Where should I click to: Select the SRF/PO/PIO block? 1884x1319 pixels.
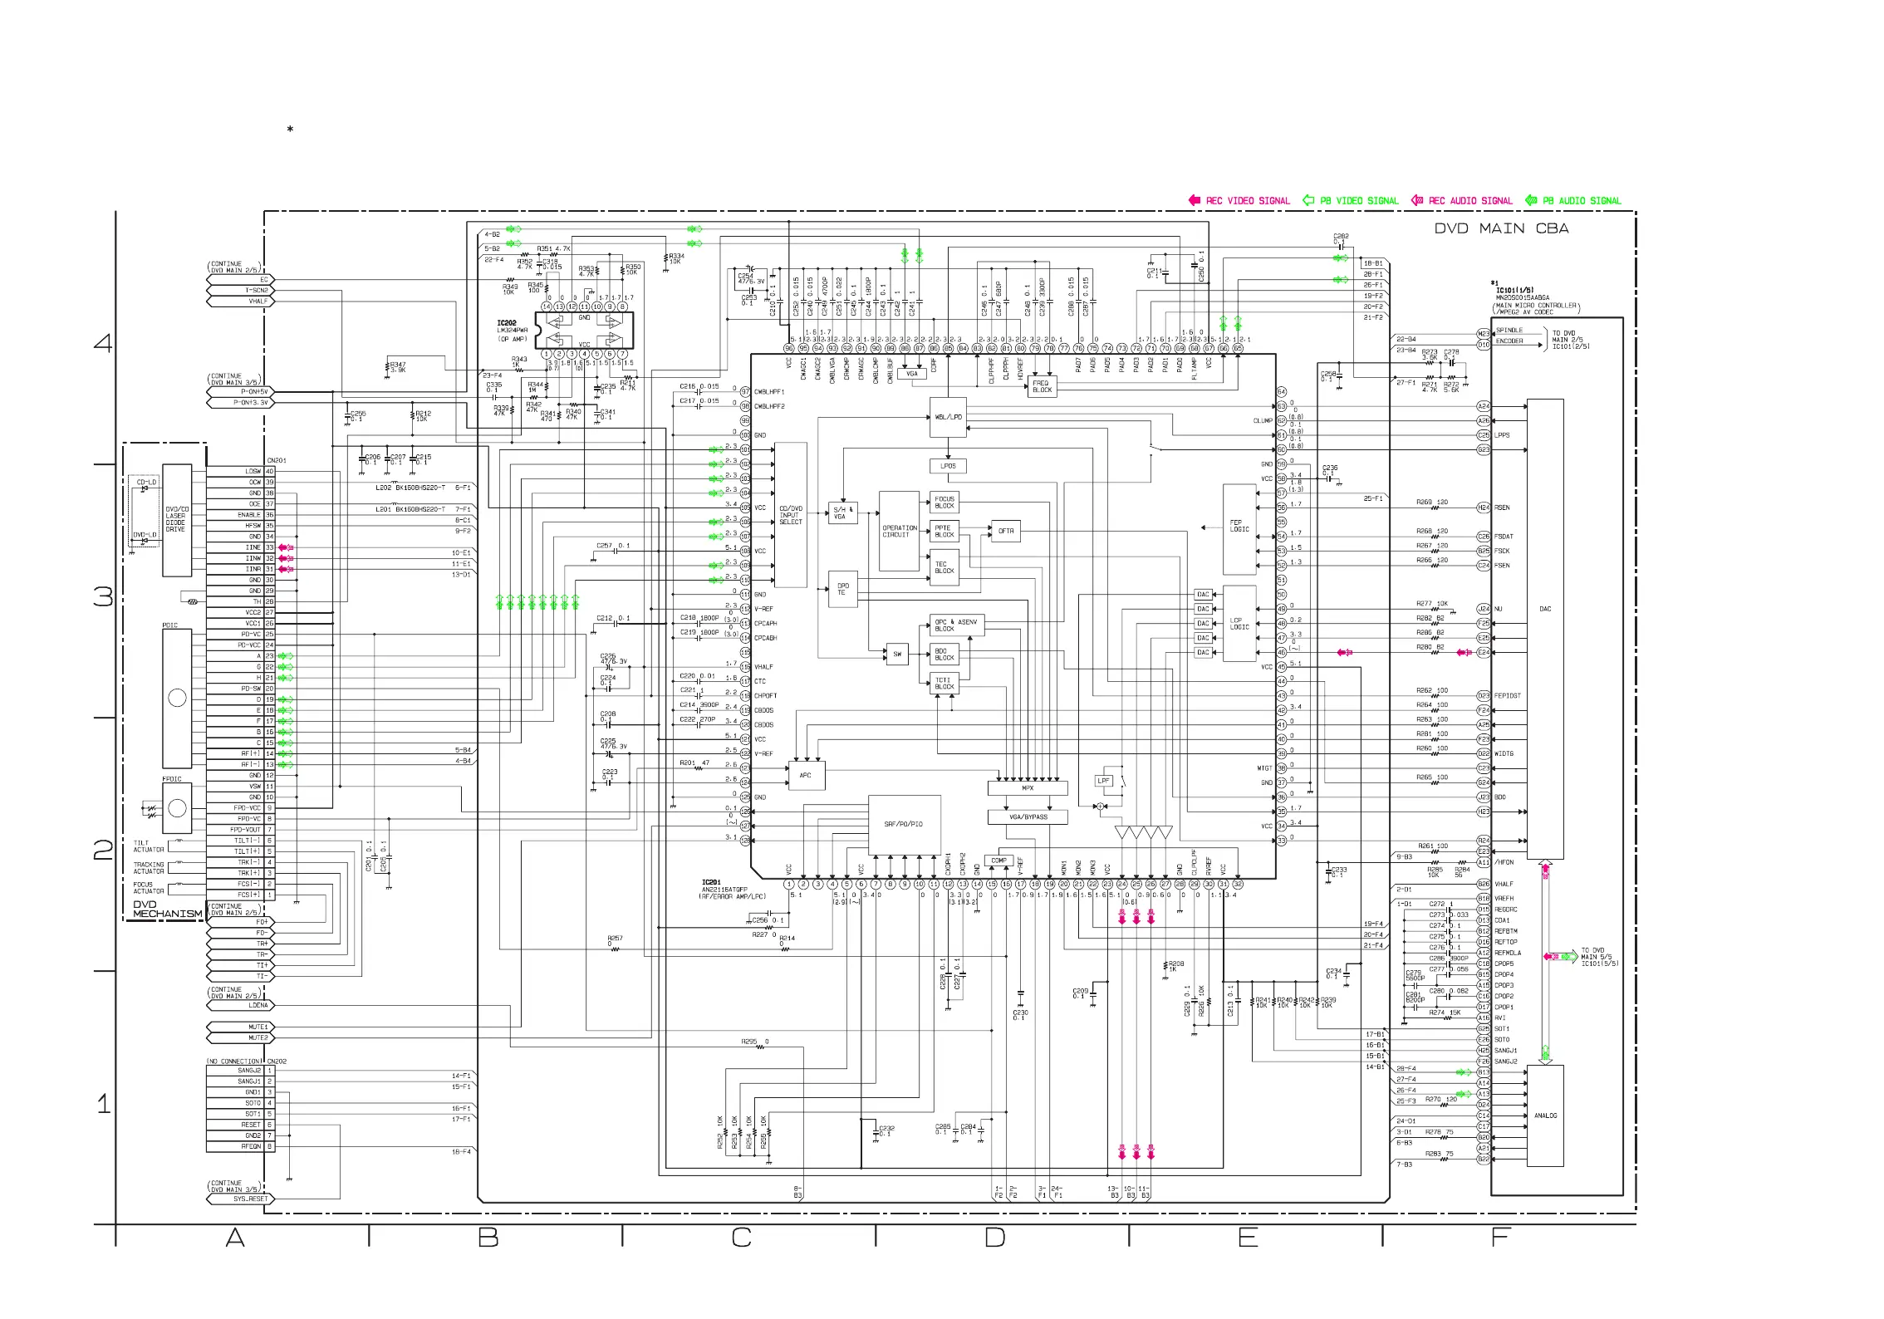[x=904, y=824]
